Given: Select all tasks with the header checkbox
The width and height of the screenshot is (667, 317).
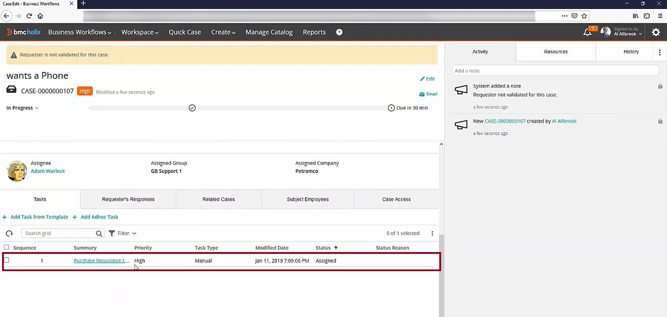Looking at the screenshot, I should pos(7,247).
